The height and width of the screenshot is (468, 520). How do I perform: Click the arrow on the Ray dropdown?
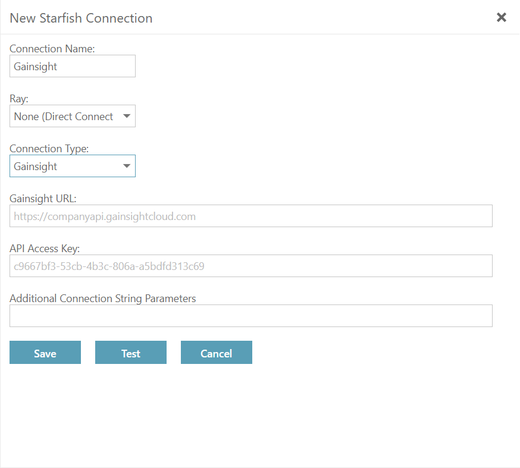126,116
